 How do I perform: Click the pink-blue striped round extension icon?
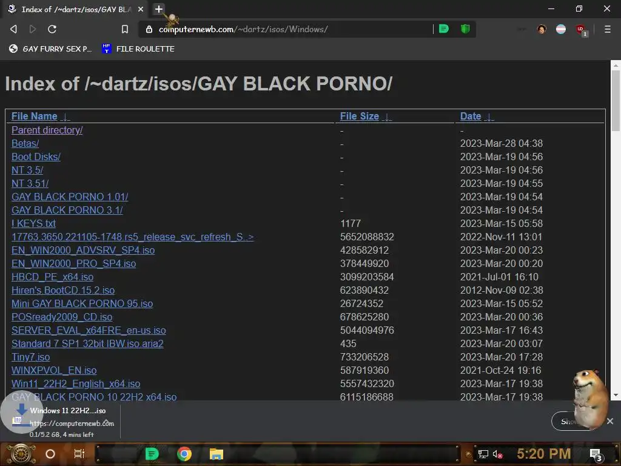561,29
